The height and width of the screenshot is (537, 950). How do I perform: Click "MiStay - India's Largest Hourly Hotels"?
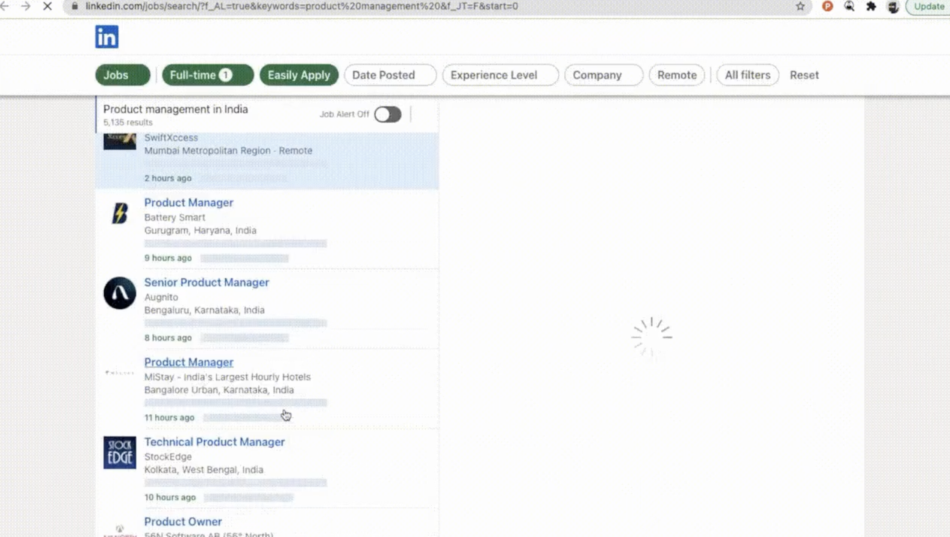pos(227,377)
